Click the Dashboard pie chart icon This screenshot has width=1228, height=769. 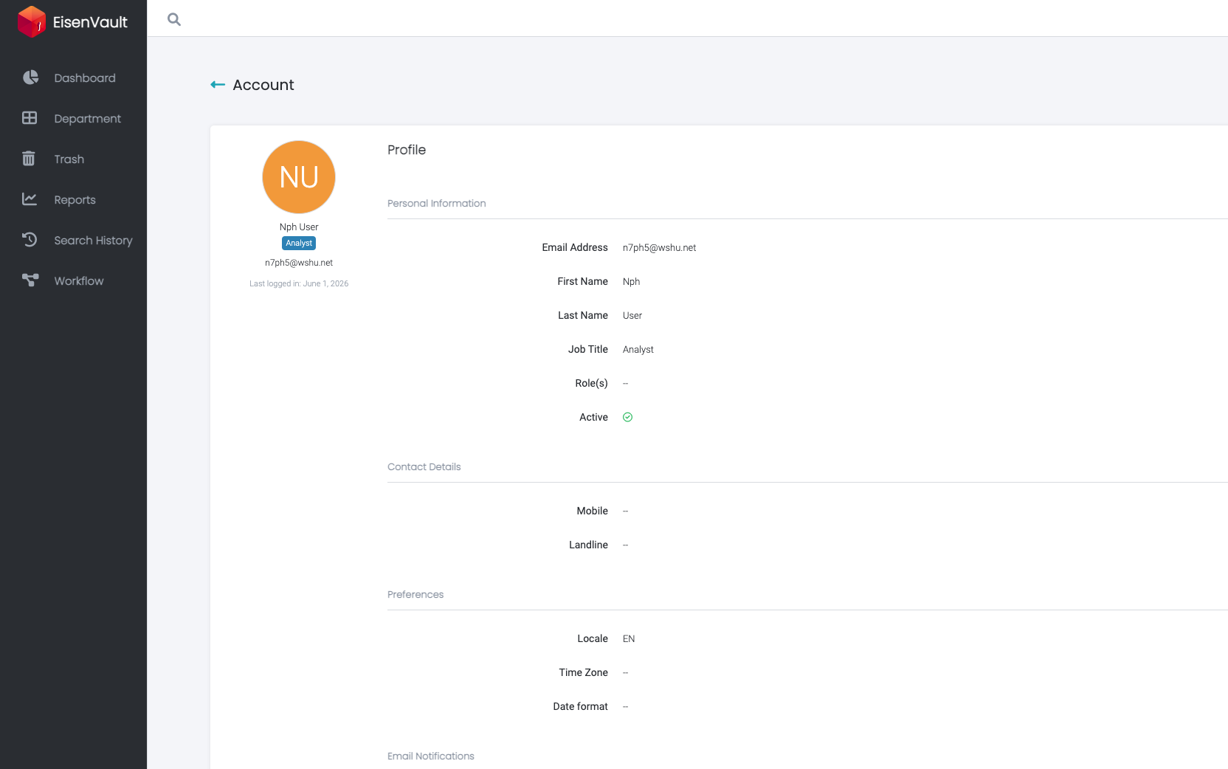click(30, 77)
